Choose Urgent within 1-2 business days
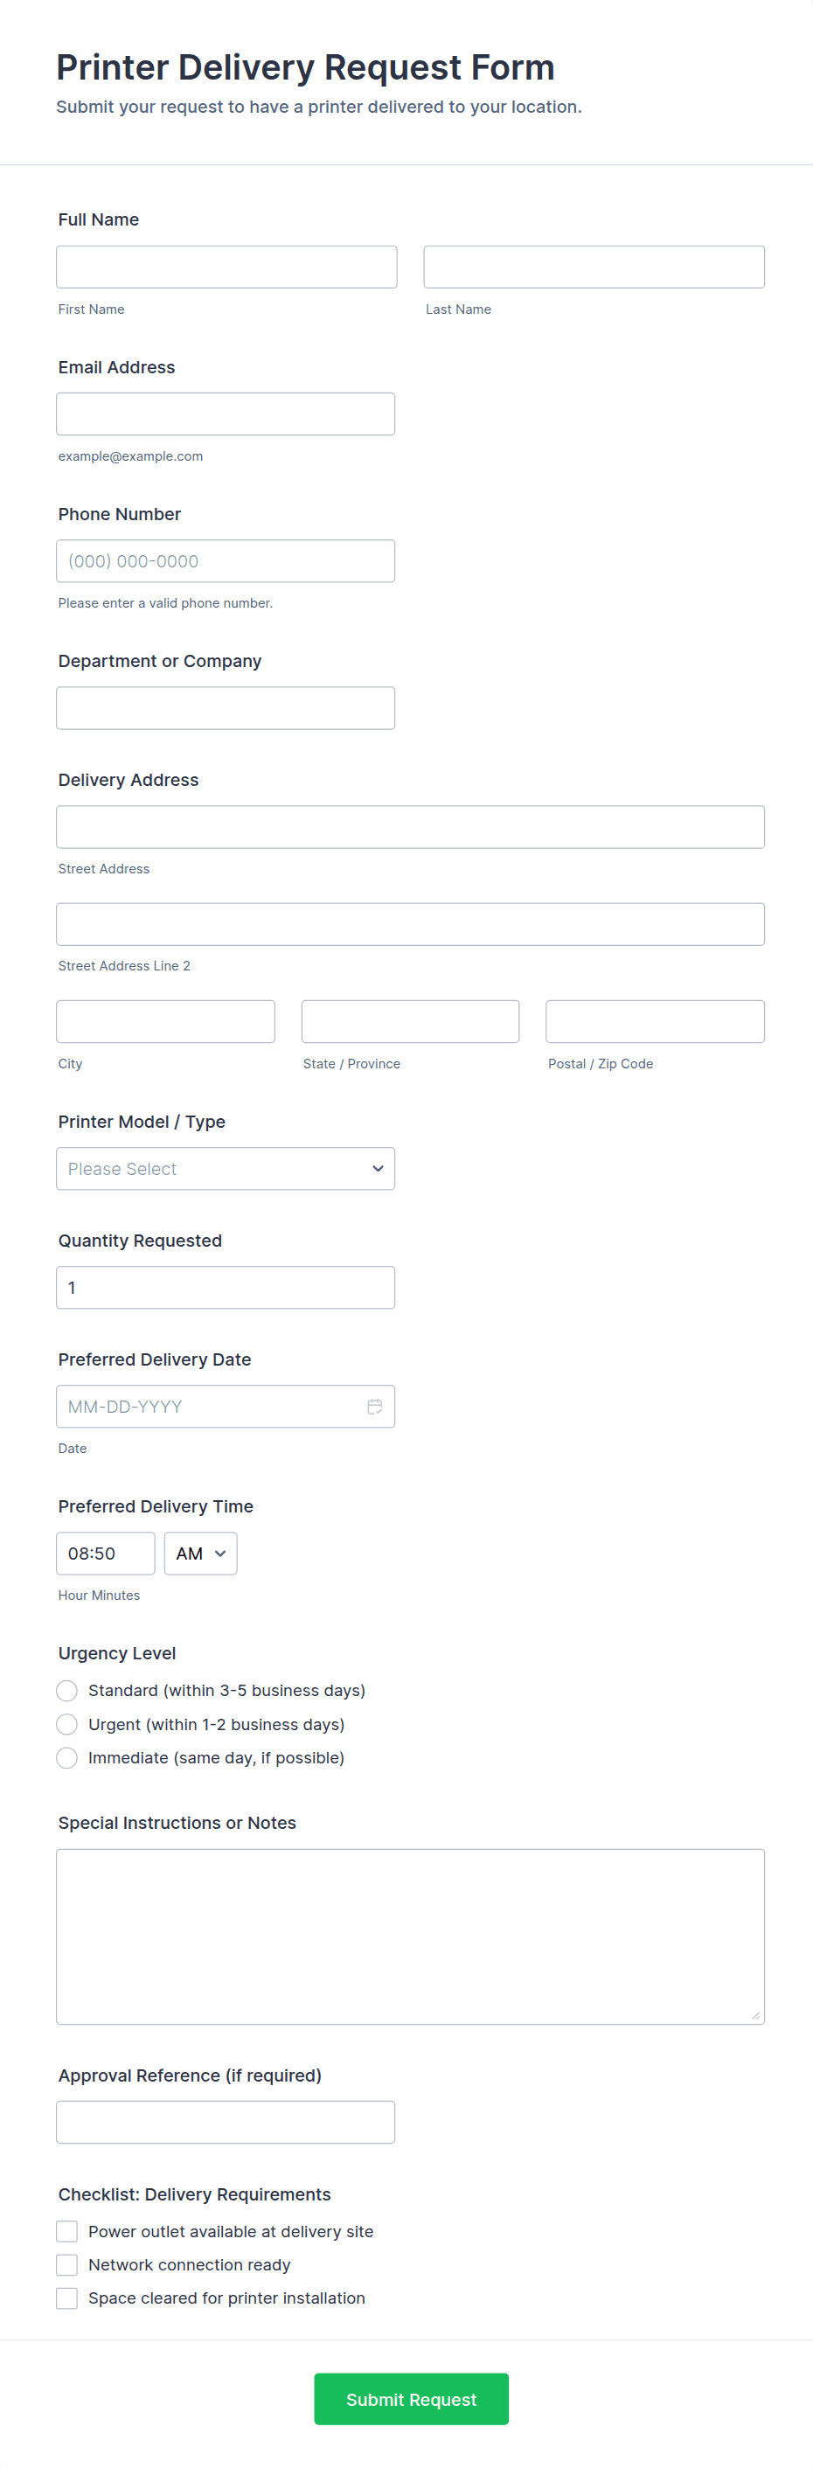Screen dimensions: 813x2468 click(67, 1725)
